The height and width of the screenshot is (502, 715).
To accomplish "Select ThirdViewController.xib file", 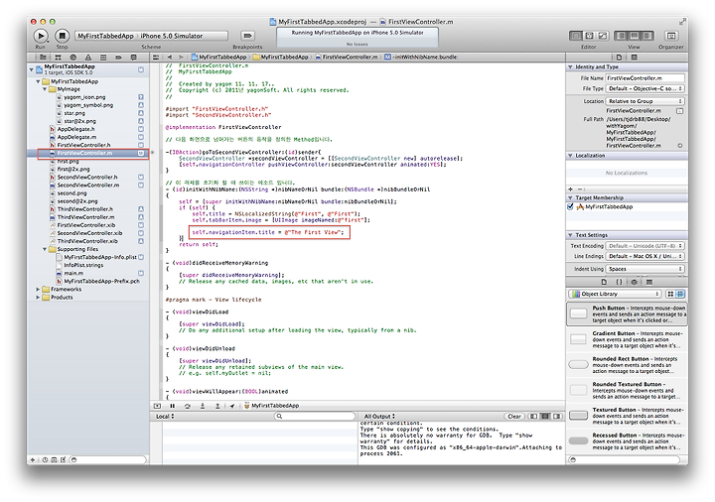I will (x=87, y=241).
